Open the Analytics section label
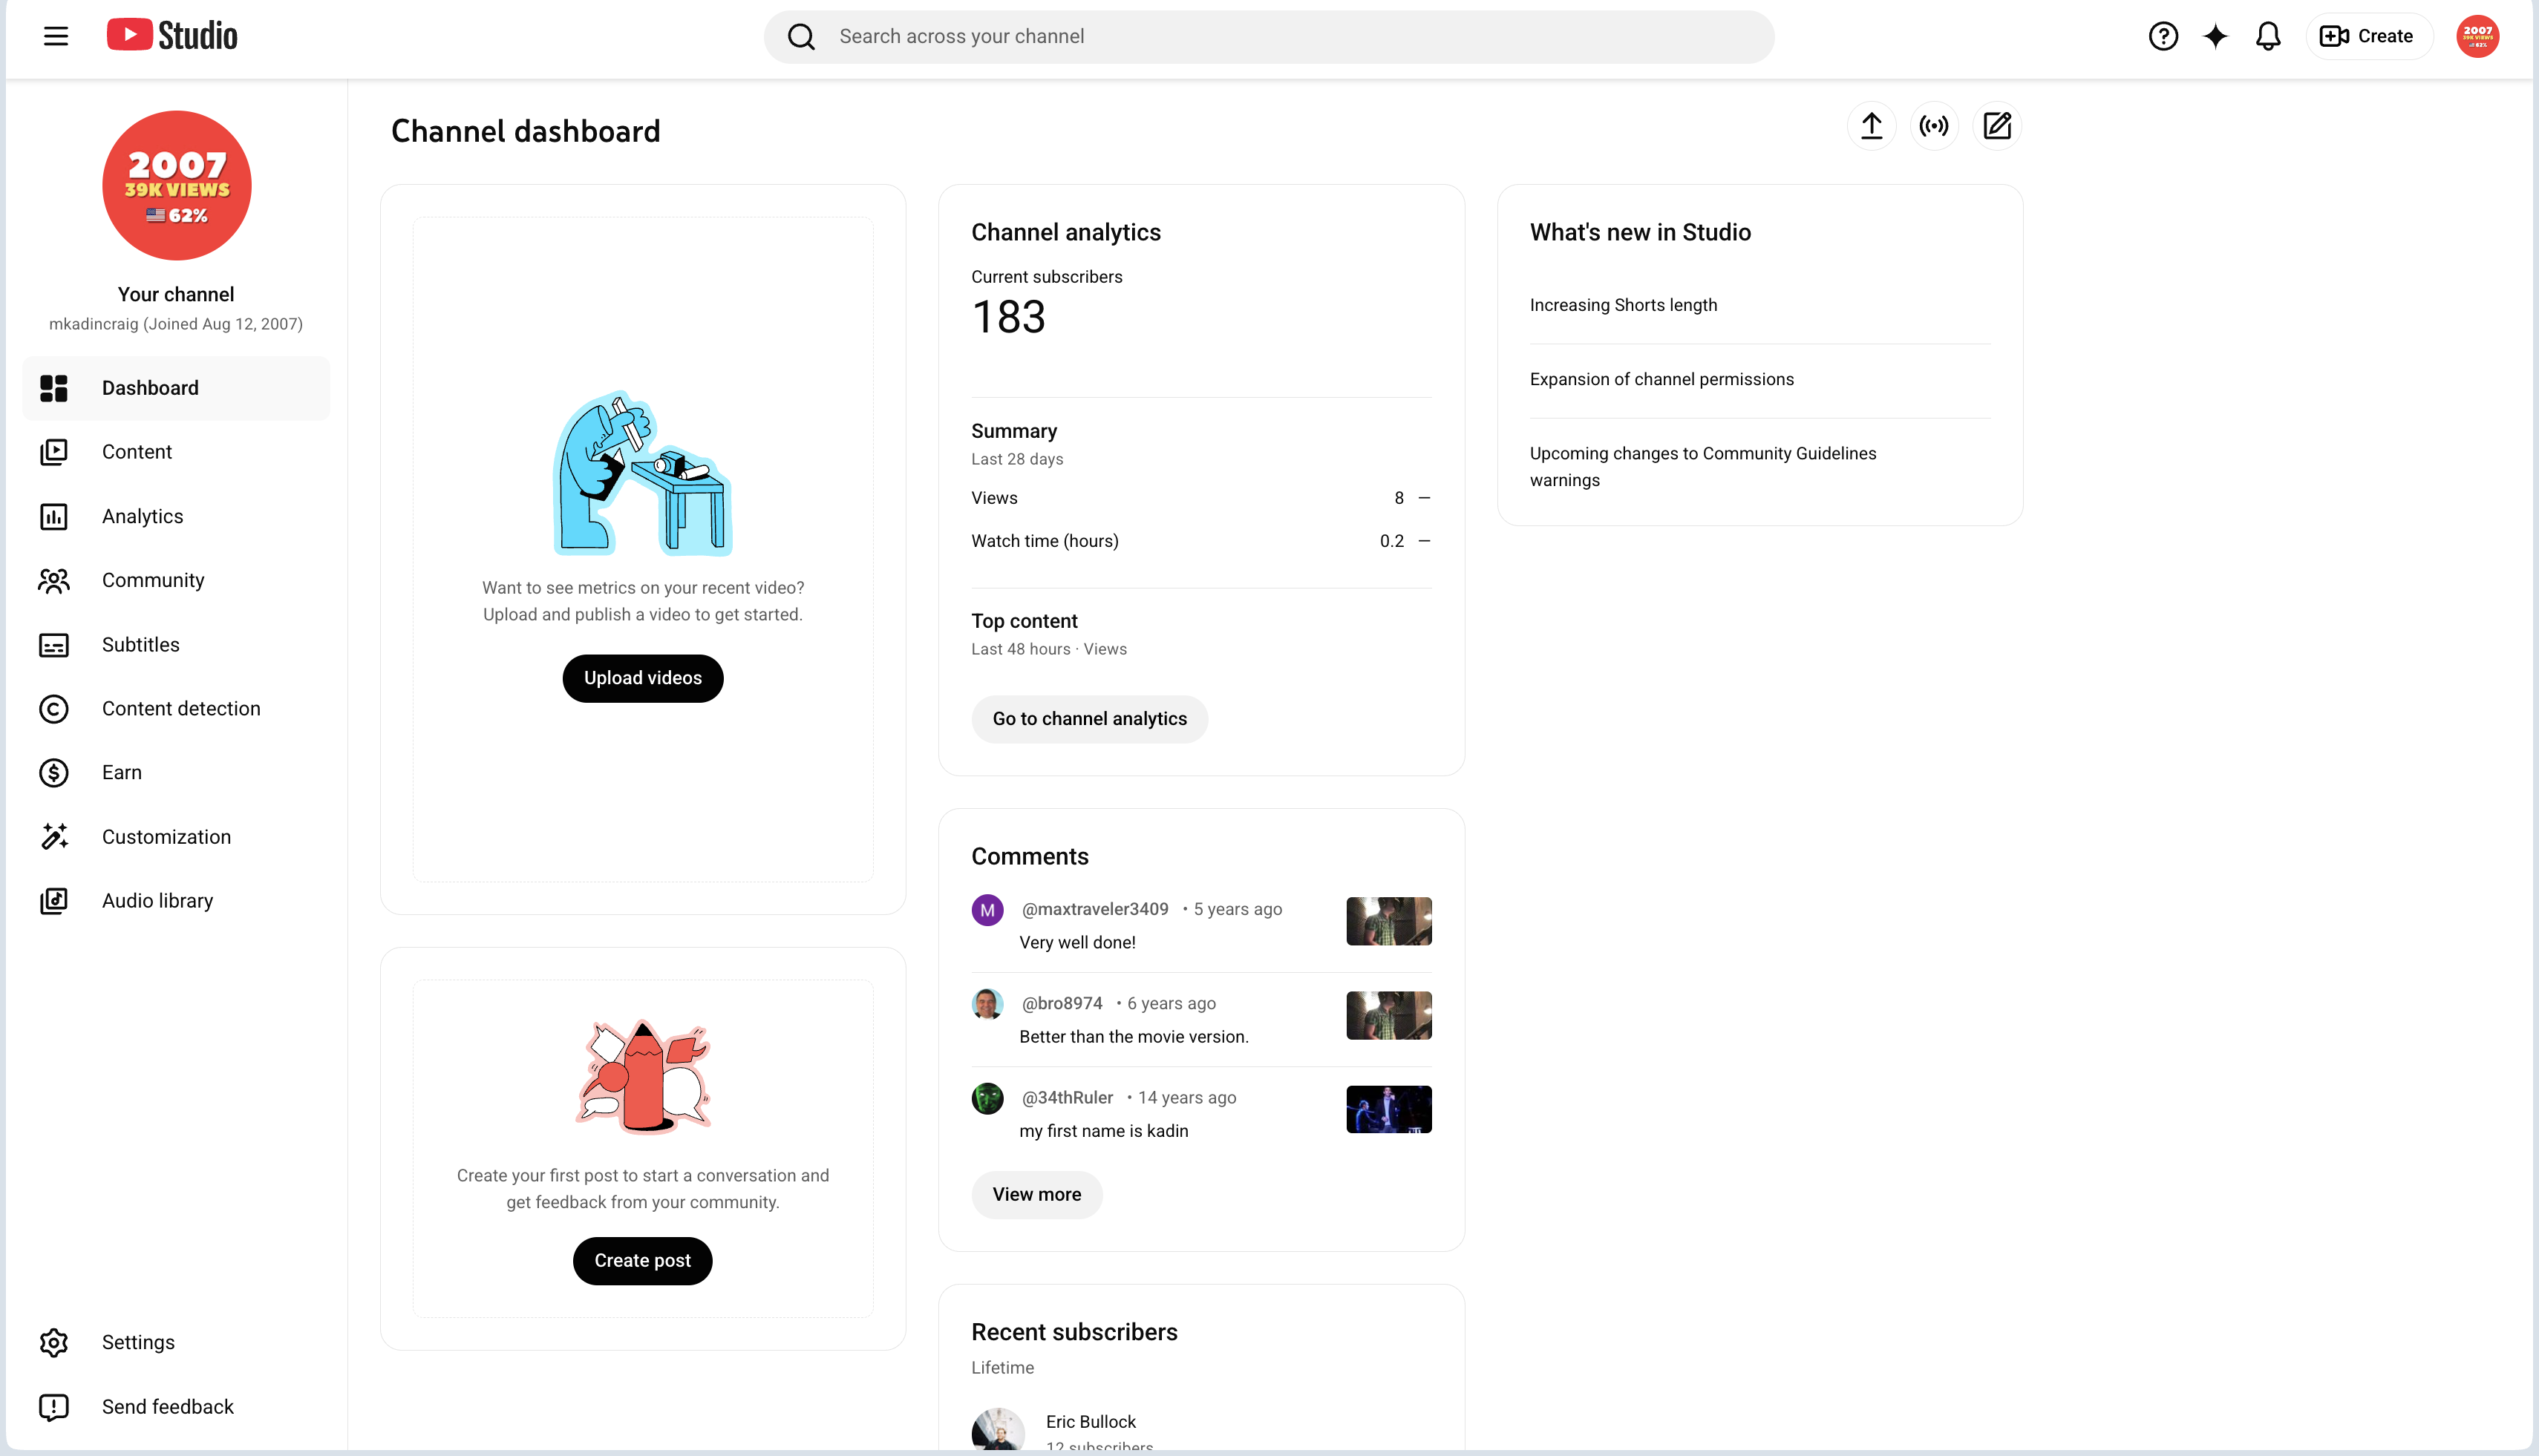This screenshot has height=1456, width=2539. [x=143, y=516]
